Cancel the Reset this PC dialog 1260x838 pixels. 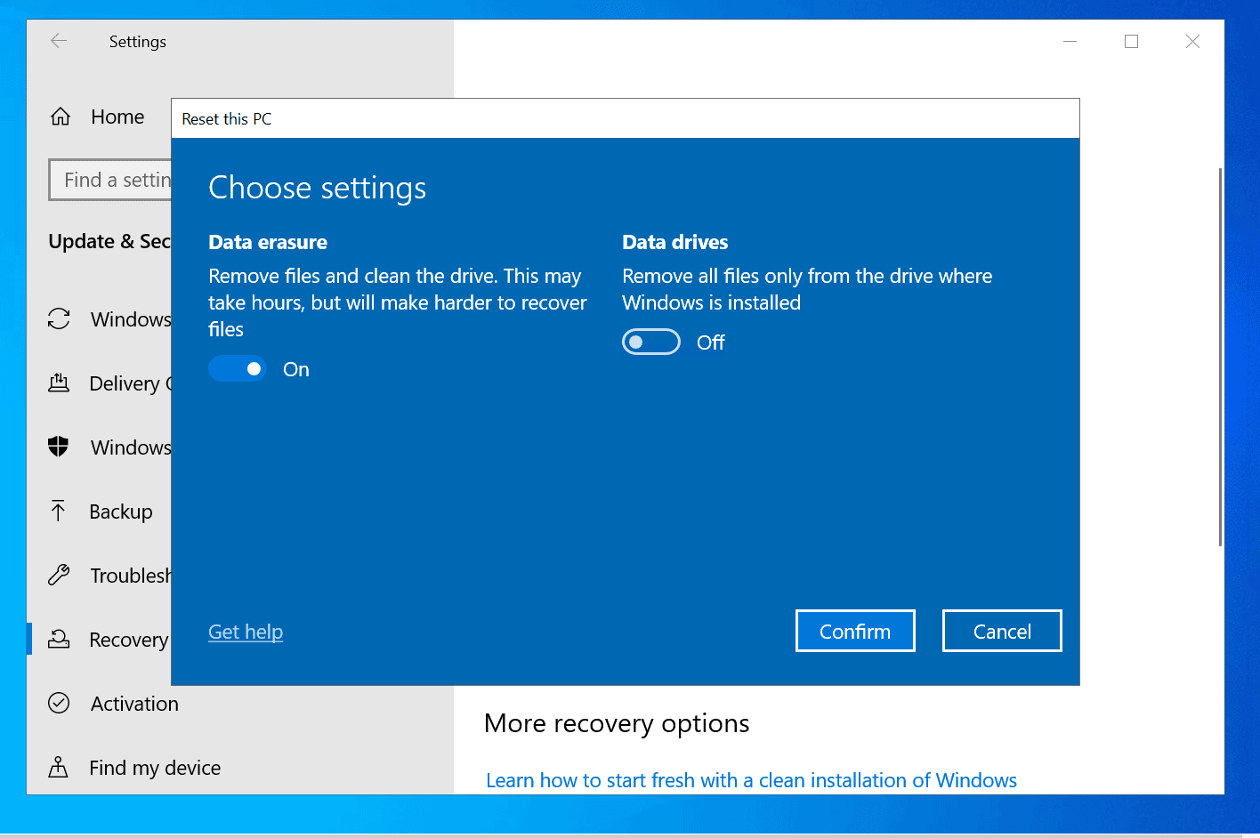tap(1001, 630)
